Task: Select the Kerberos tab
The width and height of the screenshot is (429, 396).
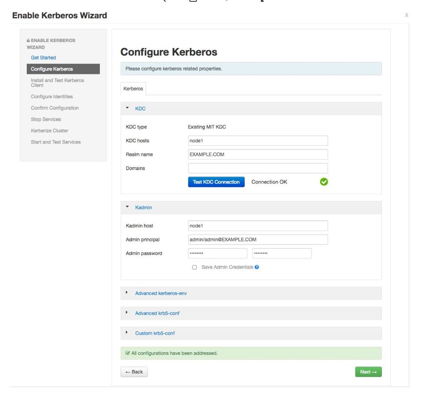Action: pyautogui.click(x=133, y=88)
